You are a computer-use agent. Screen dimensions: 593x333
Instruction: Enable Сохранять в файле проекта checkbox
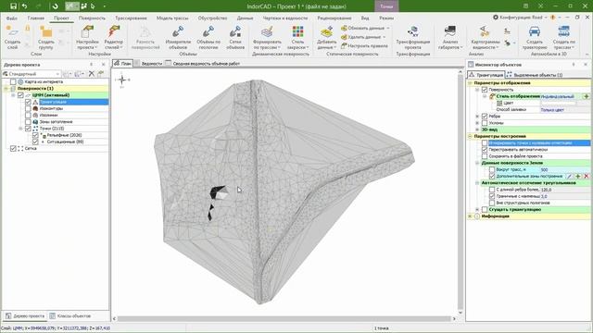tap(485, 156)
